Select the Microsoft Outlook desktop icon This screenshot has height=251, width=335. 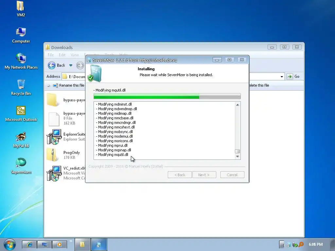[x=21, y=114]
